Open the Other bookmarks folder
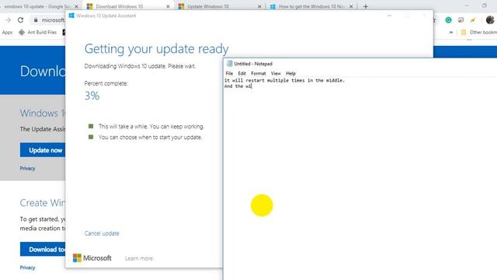 [479, 33]
